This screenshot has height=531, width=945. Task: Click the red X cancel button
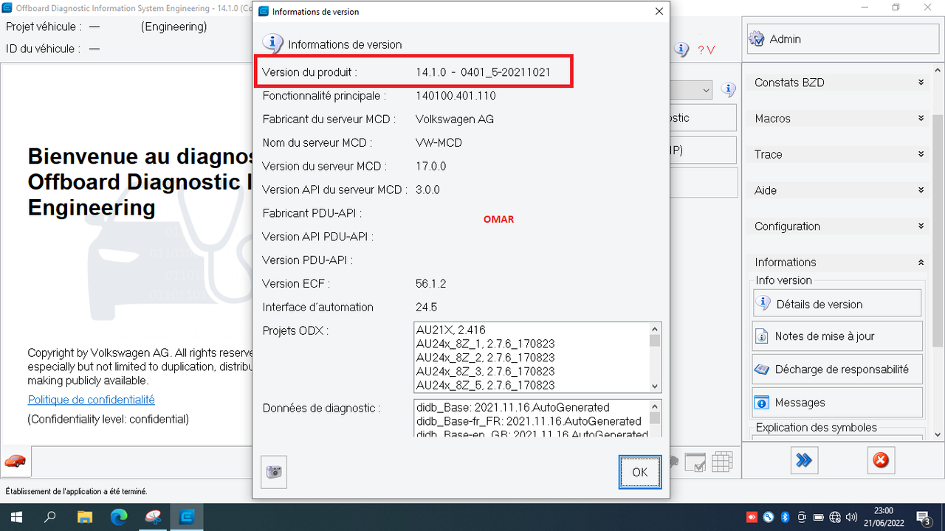click(881, 460)
